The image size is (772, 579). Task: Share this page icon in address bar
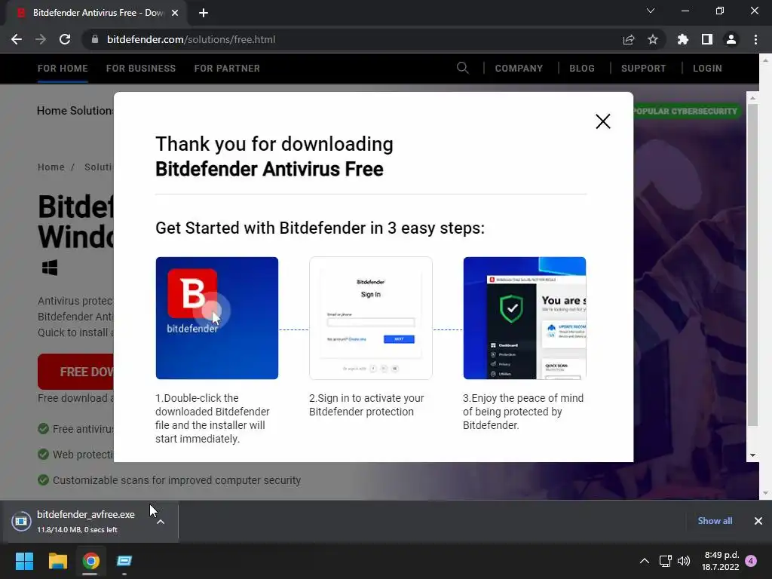[629, 39]
